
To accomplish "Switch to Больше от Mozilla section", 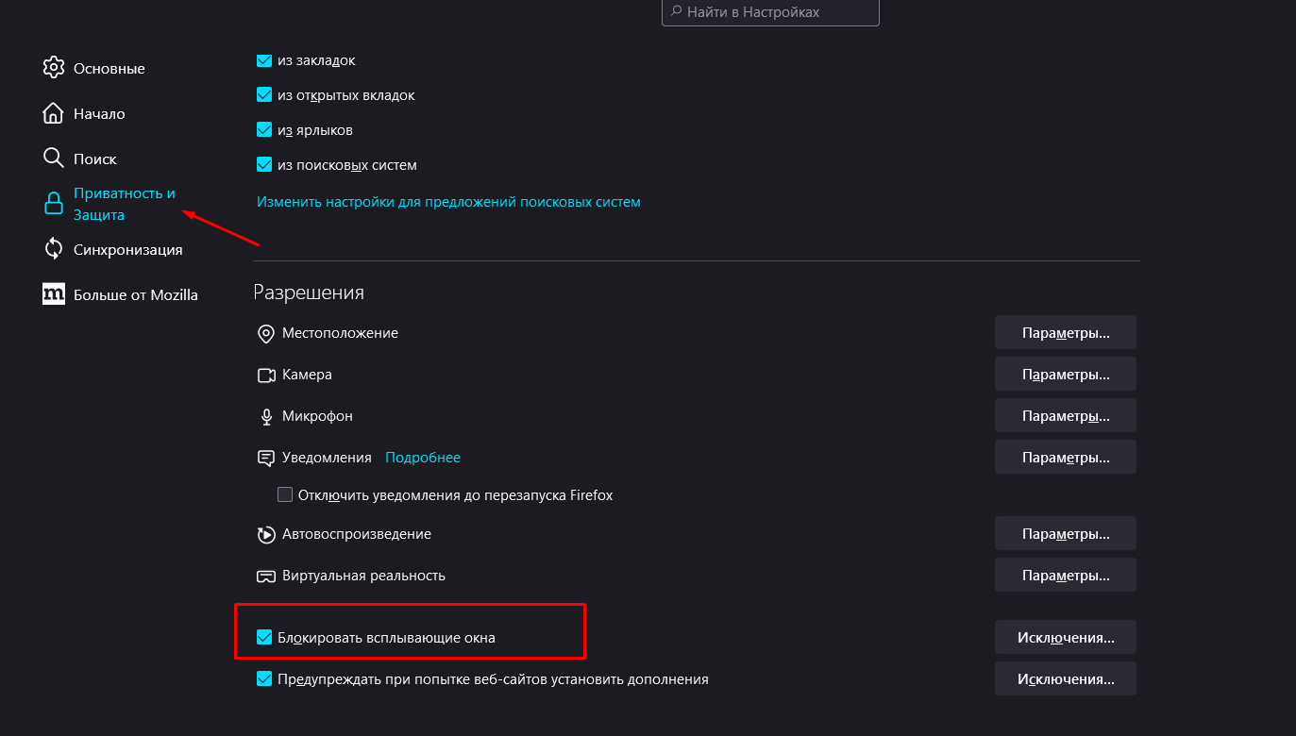I will 136,294.
